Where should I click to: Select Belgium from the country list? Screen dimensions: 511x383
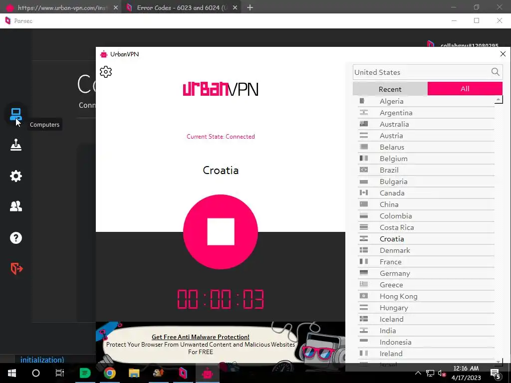pyautogui.click(x=426, y=159)
